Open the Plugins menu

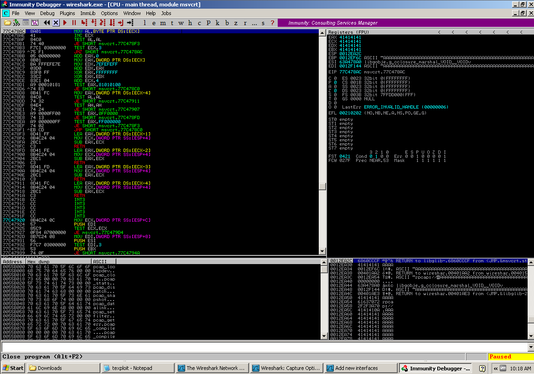[x=67, y=13]
